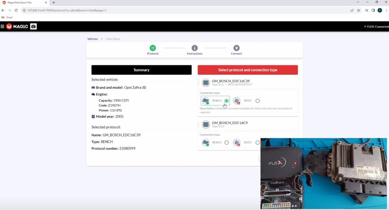Click the GM_BOSCH_EDC16C39 protocol title

[x=231, y=81]
